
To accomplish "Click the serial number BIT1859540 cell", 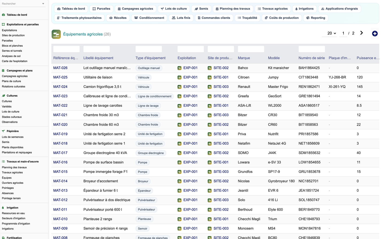I will tap(308, 115).
